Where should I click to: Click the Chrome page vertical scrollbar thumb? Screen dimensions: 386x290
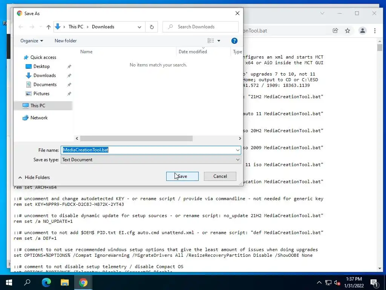point(379,47)
